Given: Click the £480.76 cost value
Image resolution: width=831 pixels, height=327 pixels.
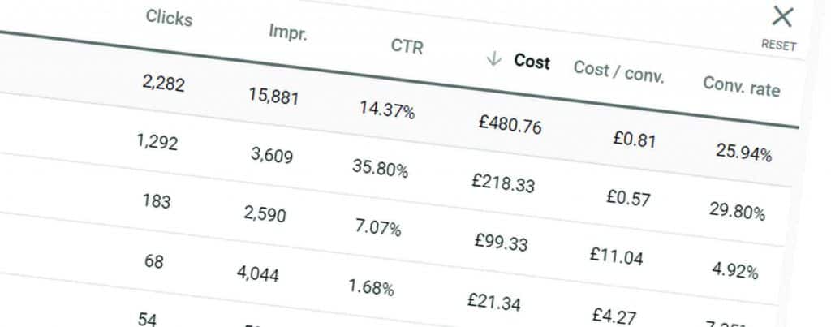Looking at the screenshot, I should tap(510, 124).
